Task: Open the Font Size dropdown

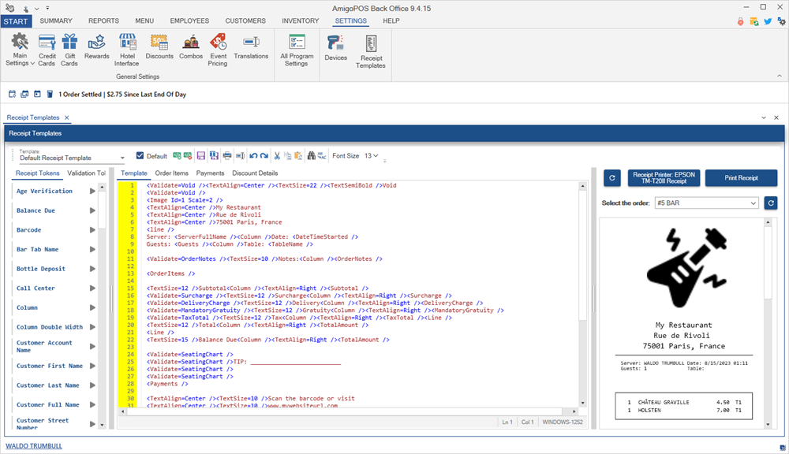Action: 371,156
